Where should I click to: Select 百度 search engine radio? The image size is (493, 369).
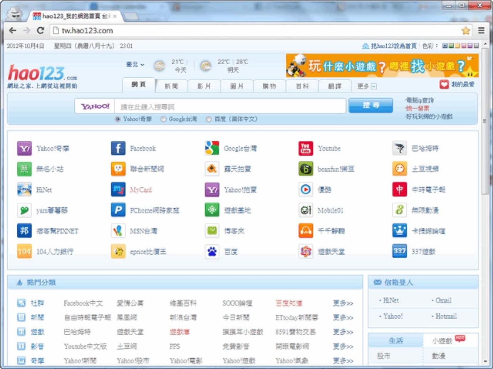pyautogui.click(x=209, y=119)
